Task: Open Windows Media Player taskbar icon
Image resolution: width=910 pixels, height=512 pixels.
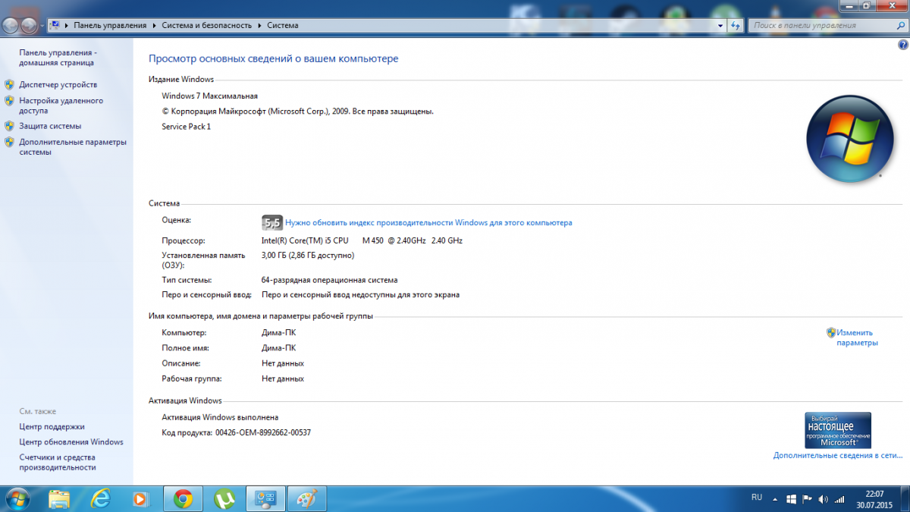Action: click(x=141, y=498)
